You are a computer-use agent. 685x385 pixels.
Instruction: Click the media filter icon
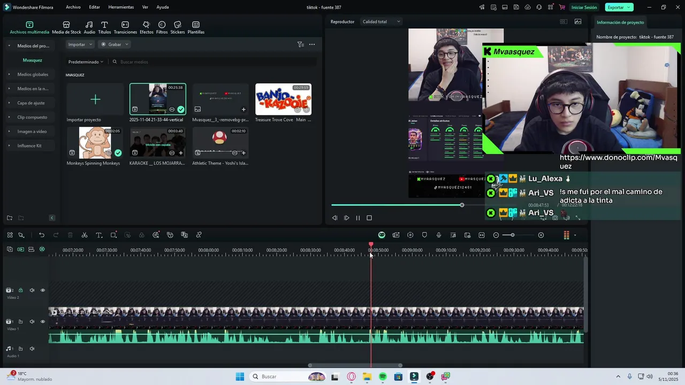click(300, 44)
